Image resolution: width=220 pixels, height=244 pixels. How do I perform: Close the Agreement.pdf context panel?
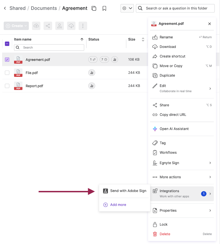point(209,24)
